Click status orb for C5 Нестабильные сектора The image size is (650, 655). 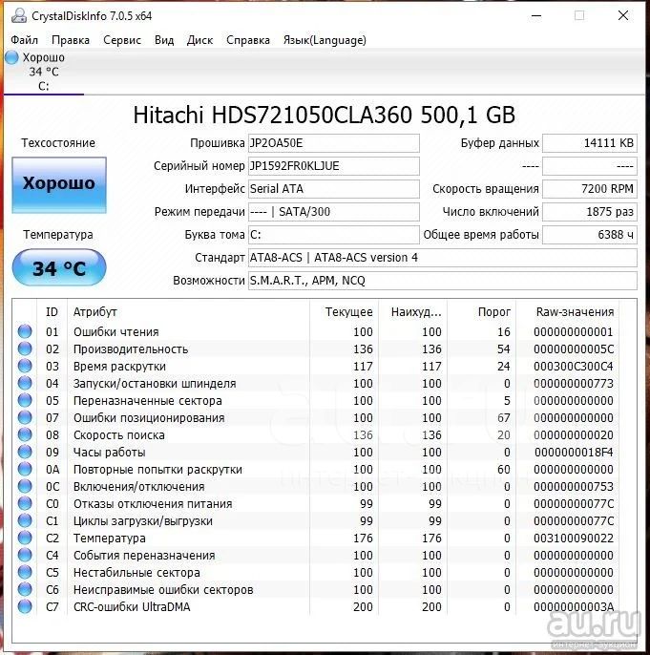click(25, 572)
